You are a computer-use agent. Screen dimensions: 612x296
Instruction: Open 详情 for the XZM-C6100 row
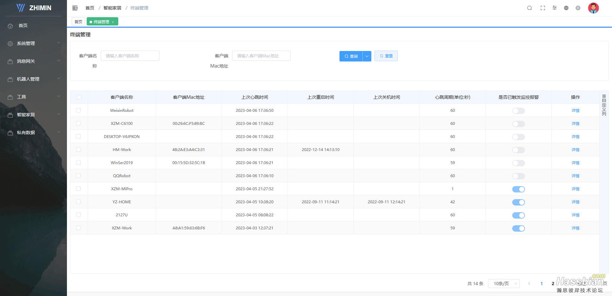[575, 124]
